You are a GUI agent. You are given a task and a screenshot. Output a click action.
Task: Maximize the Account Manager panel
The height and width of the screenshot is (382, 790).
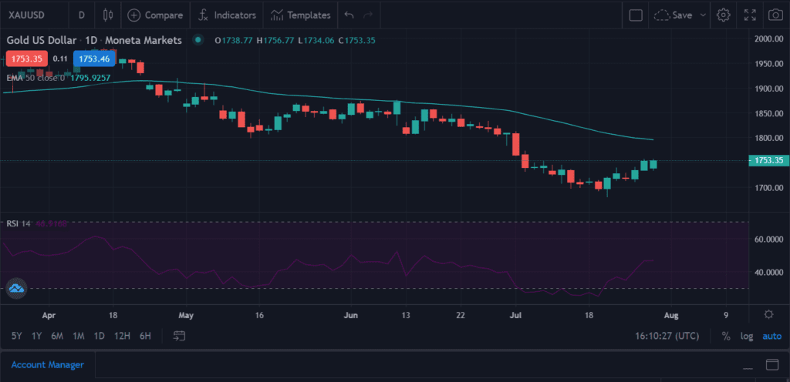(x=771, y=364)
